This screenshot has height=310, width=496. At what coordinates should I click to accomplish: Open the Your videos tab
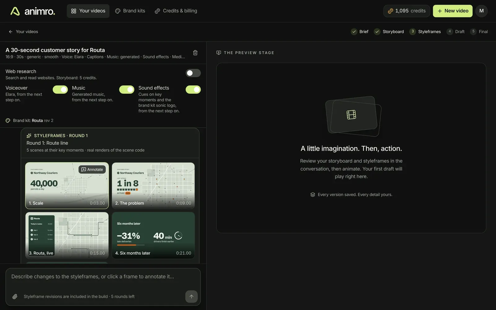[88, 11]
